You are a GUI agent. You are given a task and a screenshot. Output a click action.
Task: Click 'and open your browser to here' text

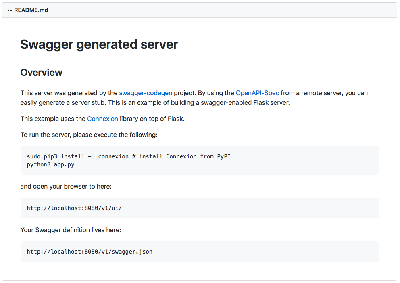pyautogui.click(x=66, y=187)
